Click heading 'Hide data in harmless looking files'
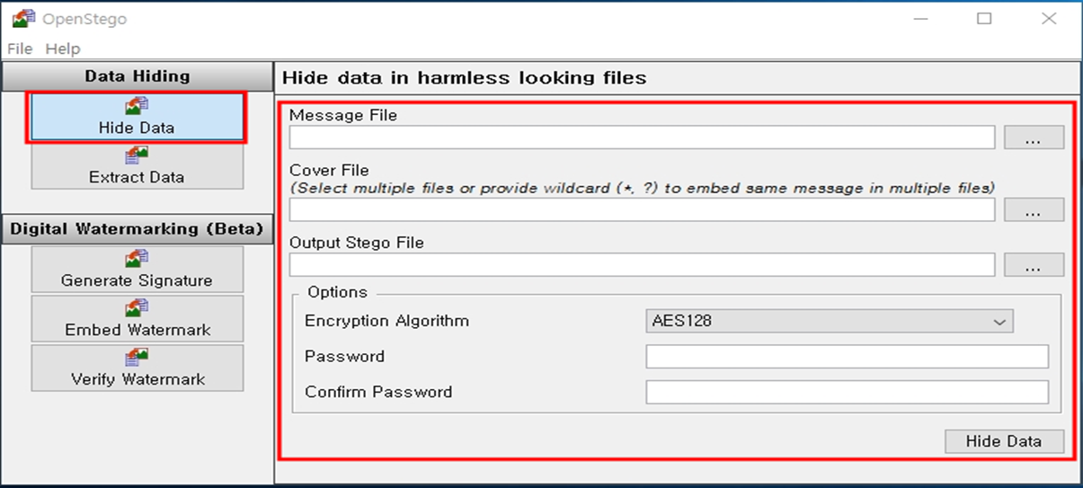 pyautogui.click(x=465, y=77)
